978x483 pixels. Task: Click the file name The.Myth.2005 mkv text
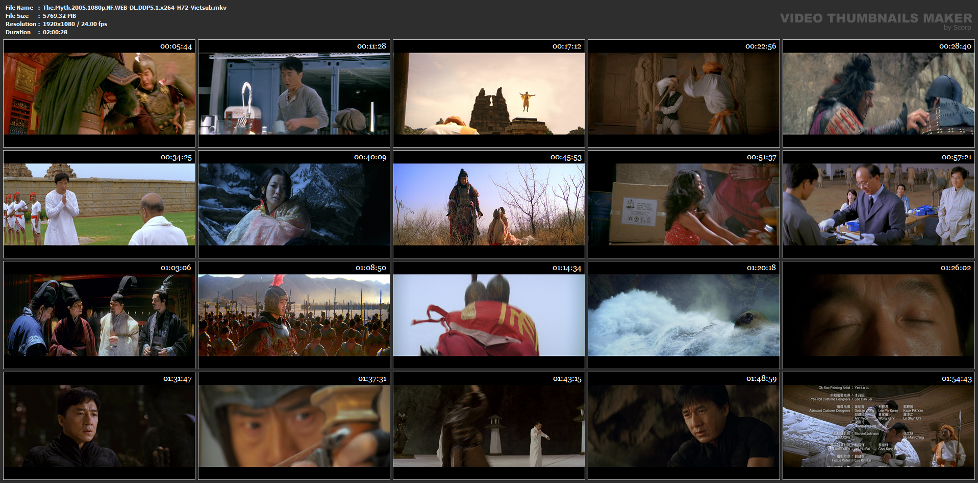point(135,8)
